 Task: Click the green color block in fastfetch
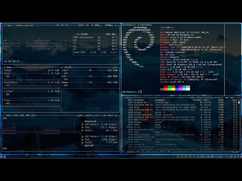coord(169,87)
